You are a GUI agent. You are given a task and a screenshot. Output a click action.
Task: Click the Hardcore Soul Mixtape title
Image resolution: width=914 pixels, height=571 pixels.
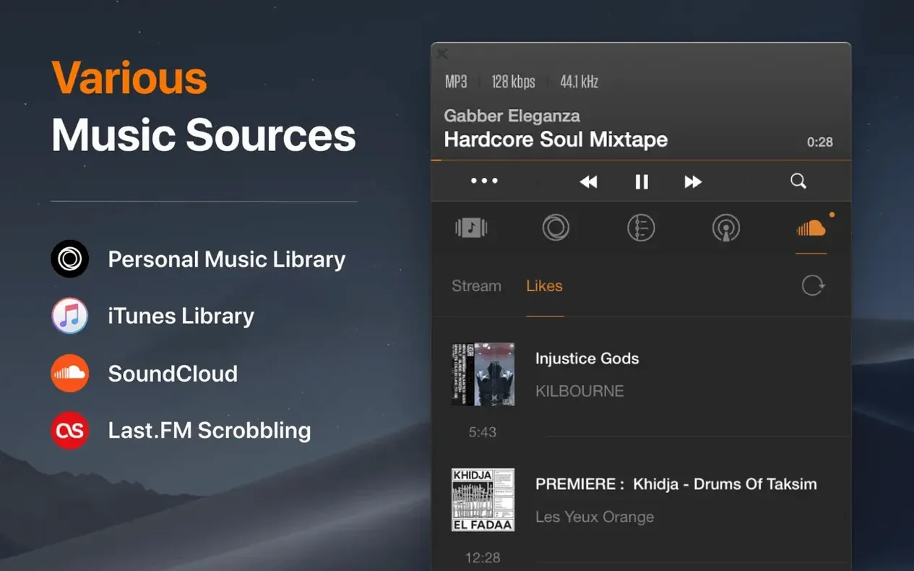pos(556,139)
